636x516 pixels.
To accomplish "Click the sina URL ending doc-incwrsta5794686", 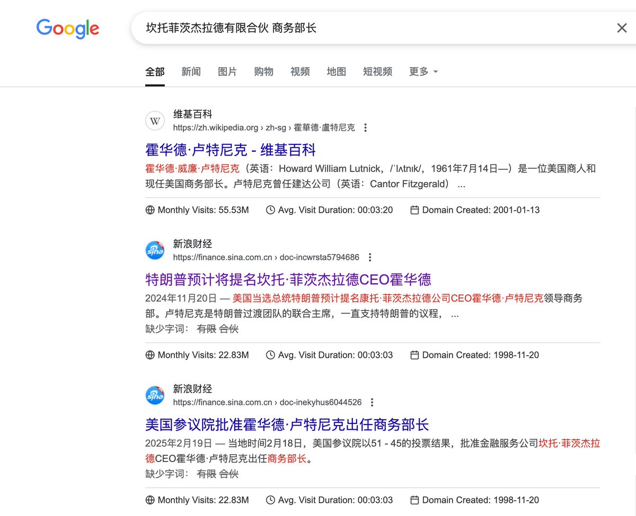I will pos(266,257).
